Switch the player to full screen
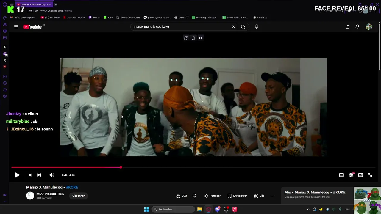The height and width of the screenshot is (214, 381). click(370, 175)
